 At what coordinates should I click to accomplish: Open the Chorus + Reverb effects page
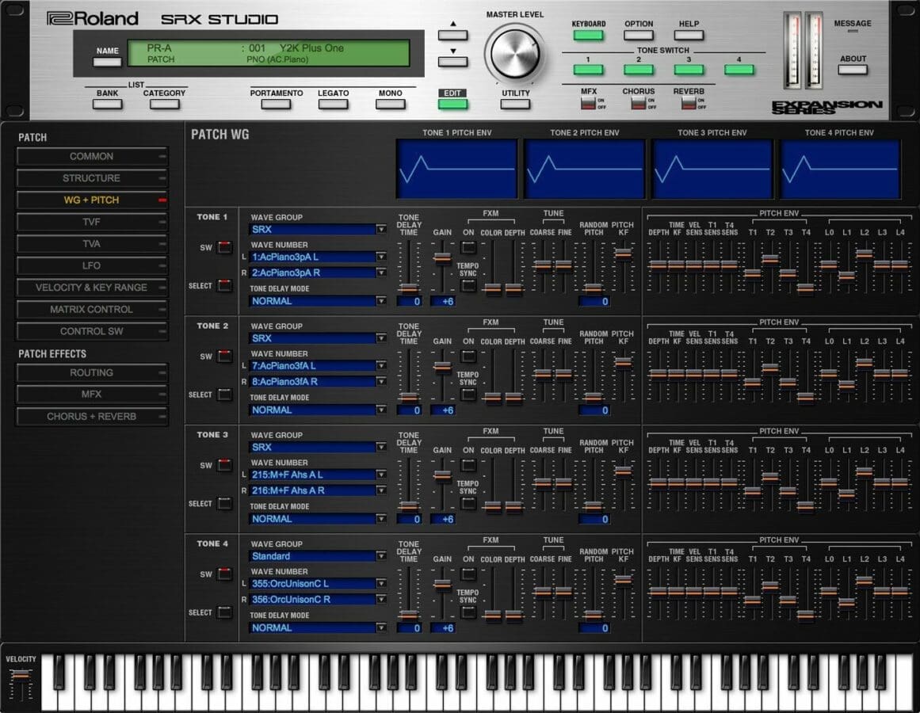[x=92, y=417]
